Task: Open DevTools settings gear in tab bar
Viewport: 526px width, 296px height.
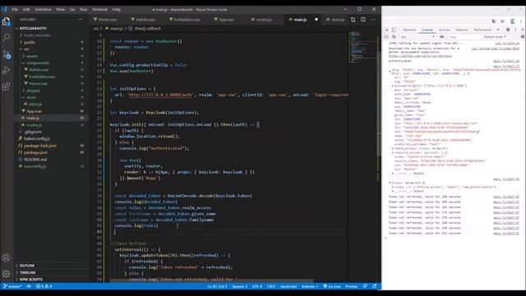Action: point(508,30)
